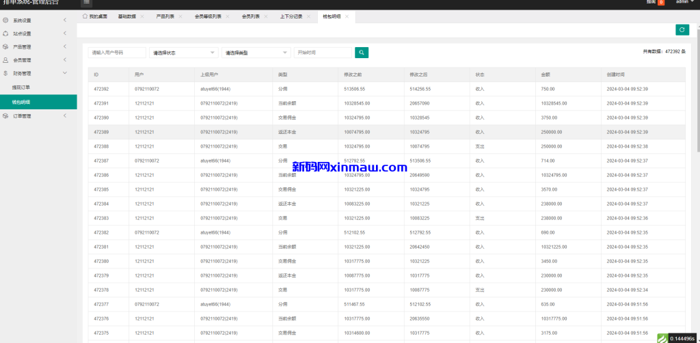Switch to the 上下分记录 tab
The height and width of the screenshot is (343, 700).
291,16
